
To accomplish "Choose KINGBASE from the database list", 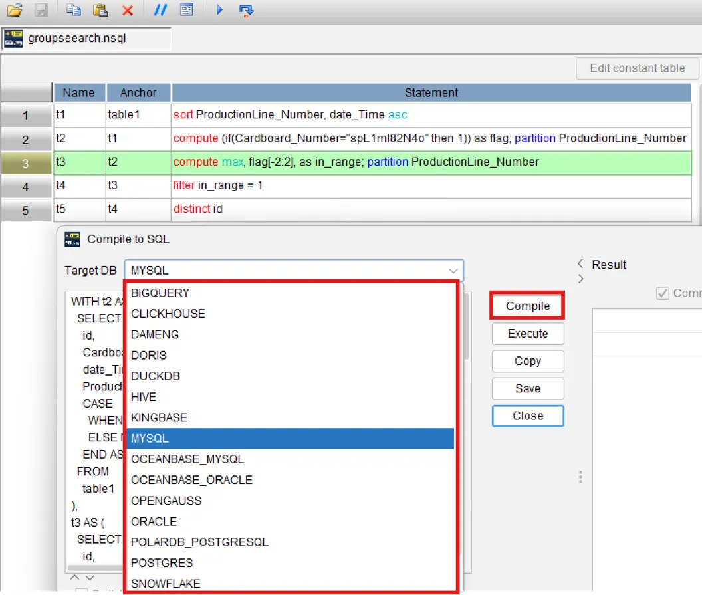I will [x=291, y=418].
